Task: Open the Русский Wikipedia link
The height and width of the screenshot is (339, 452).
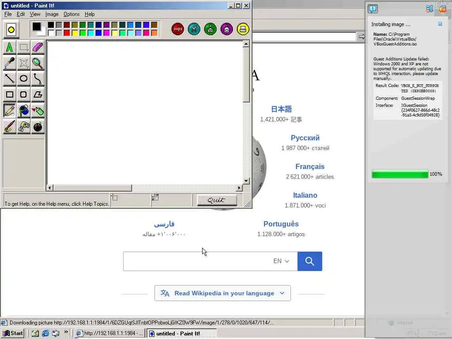Action: tap(305, 138)
